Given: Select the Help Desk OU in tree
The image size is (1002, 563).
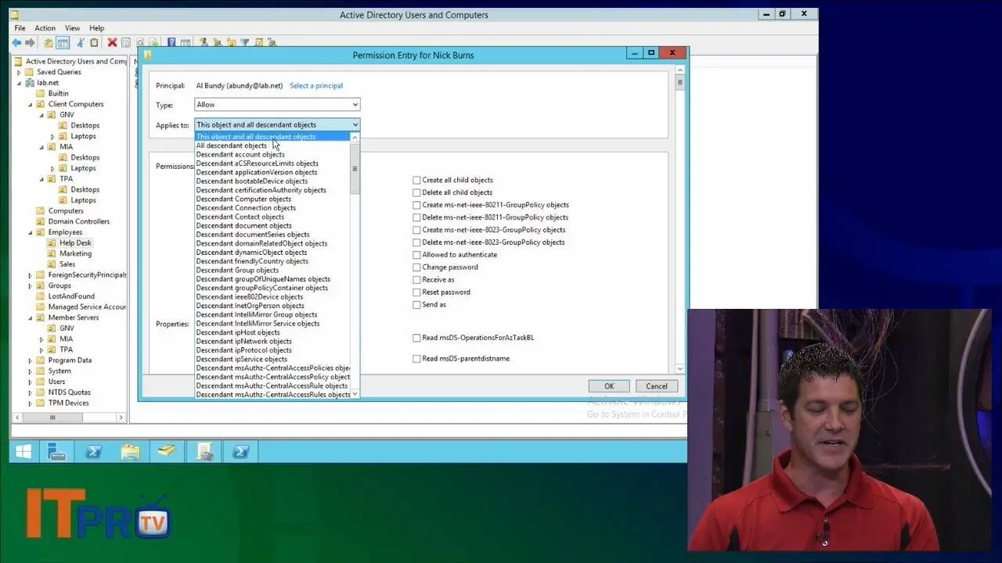Looking at the screenshot, I should pos(75,243).
